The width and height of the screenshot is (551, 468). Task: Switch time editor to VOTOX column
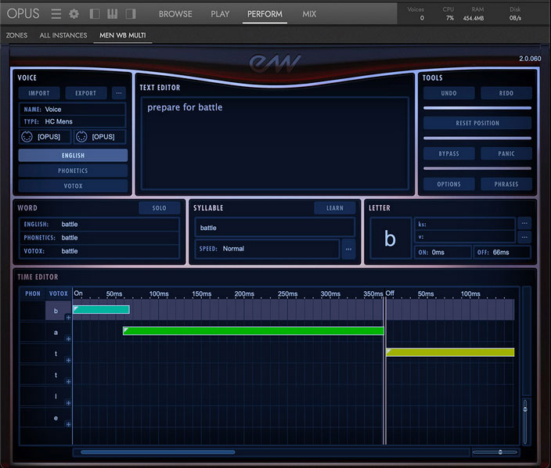[59, 293]
